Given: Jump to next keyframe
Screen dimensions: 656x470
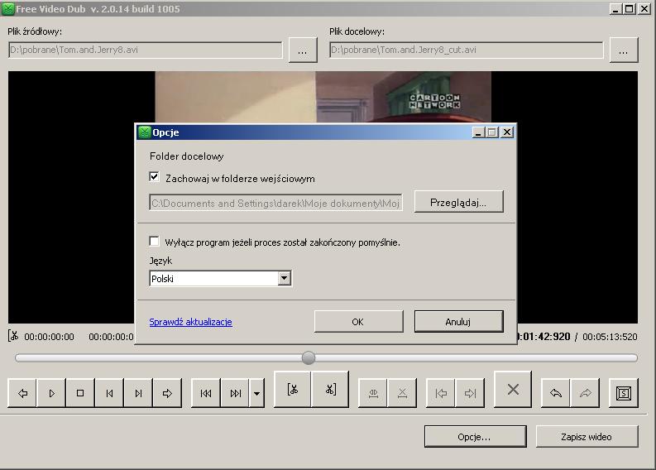Looking at the screenshot, I should pyautogui.click(x=235, y=393).
